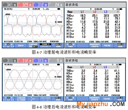
Task: Select the VOLTAGE softkey in lower waveform
Action: [x=46, y=99]
